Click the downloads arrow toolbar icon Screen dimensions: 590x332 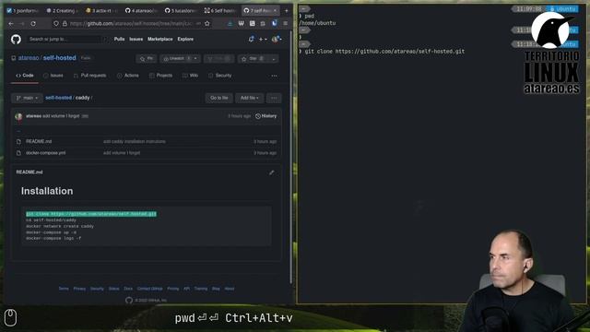pos(230,23)
